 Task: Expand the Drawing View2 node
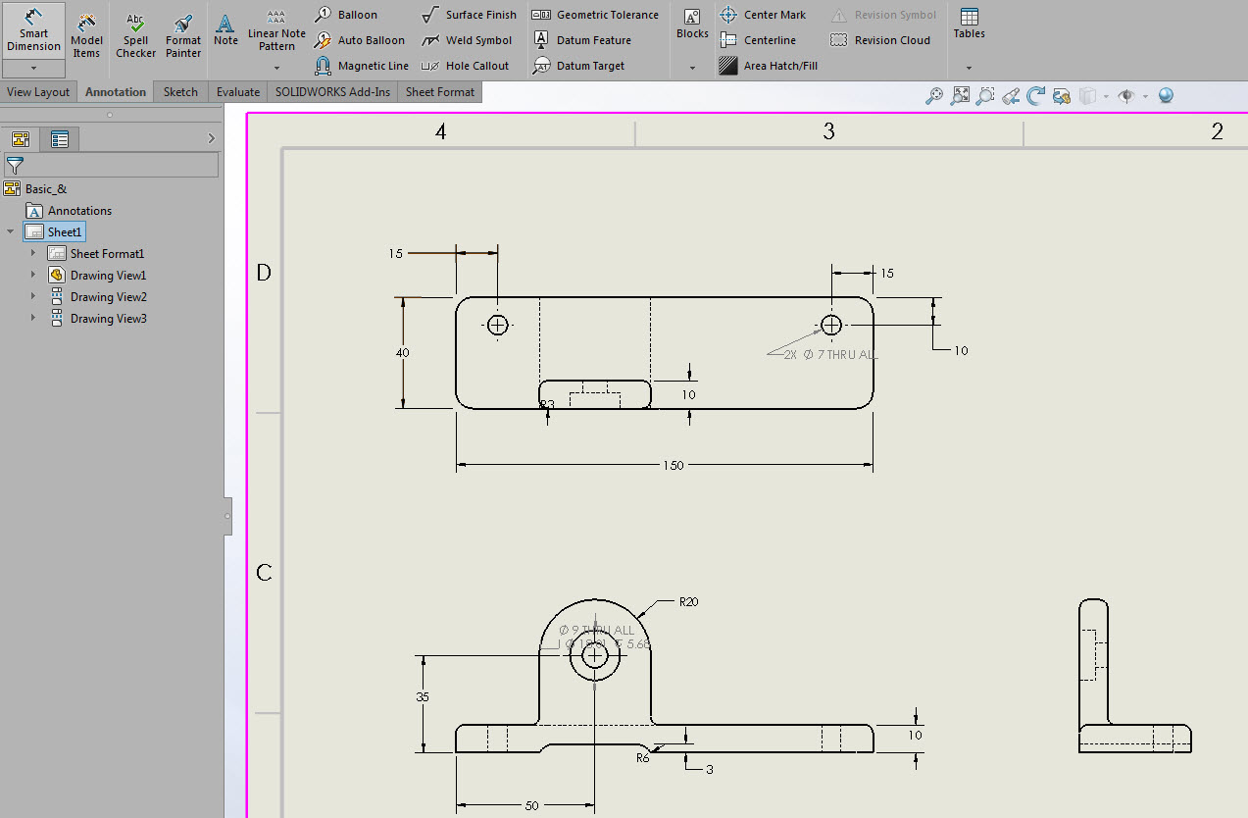[32, 296]
